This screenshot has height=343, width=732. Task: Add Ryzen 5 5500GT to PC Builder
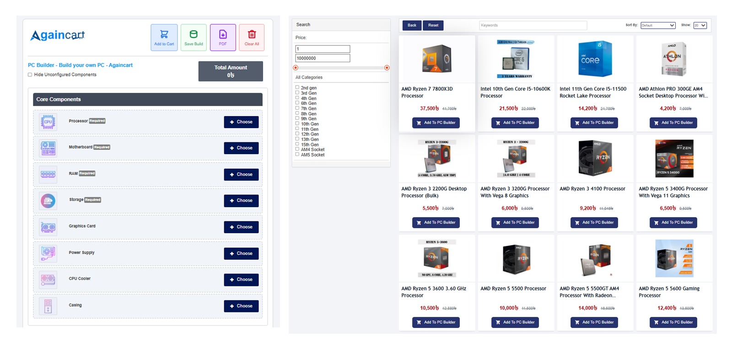(594, 322)
